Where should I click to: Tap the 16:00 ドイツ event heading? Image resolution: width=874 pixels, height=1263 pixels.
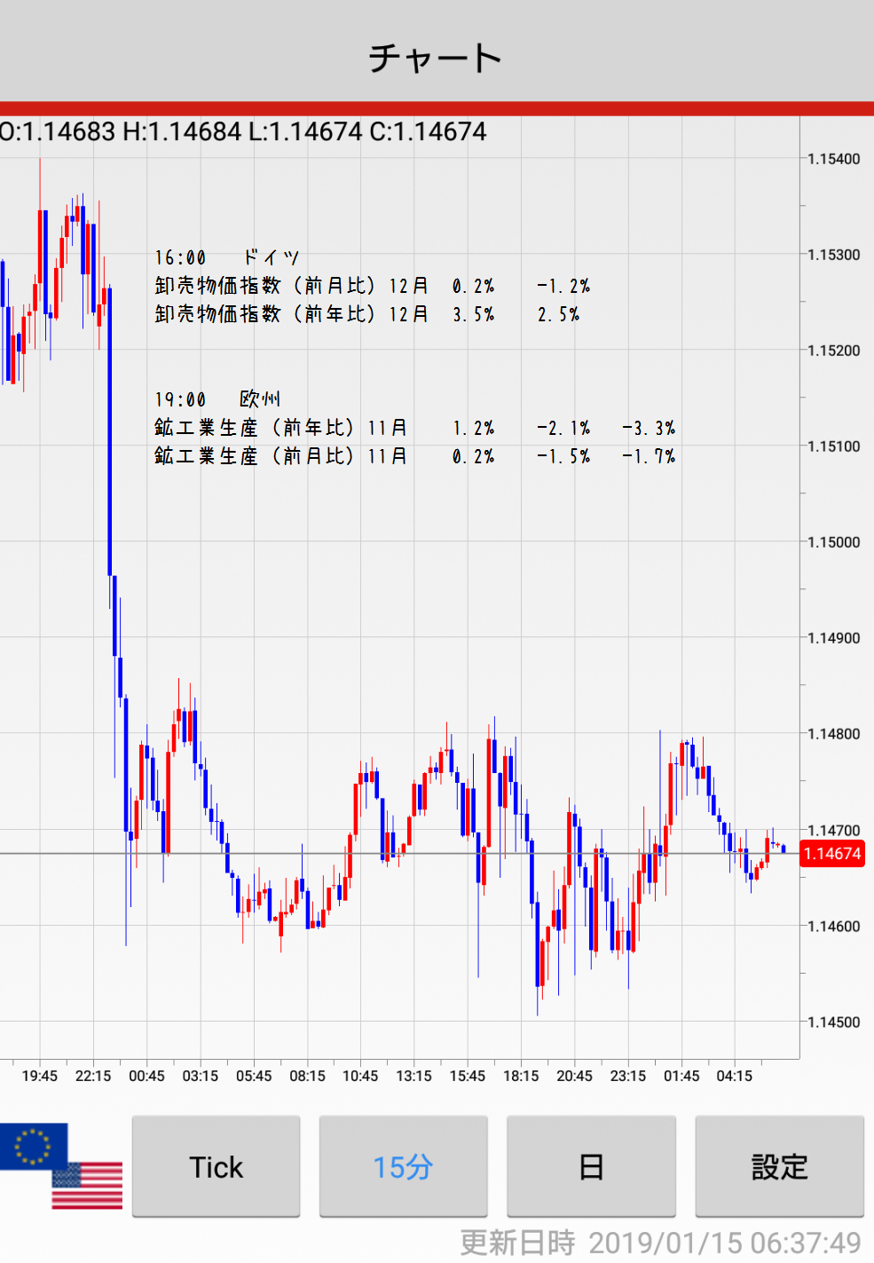click(226, 257)
